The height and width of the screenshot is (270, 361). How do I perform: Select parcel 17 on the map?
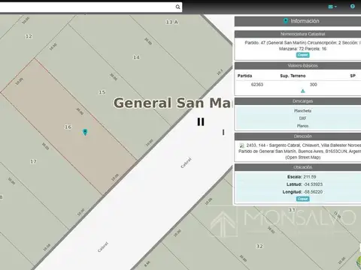tap(33, 162)
